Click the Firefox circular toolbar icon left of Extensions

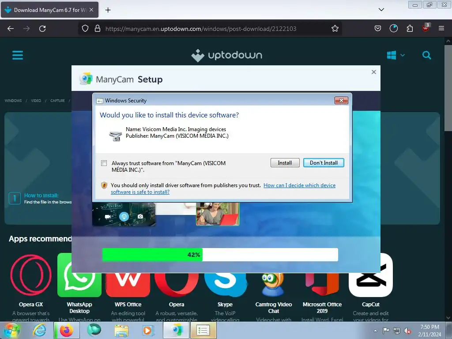click(393, 28)
